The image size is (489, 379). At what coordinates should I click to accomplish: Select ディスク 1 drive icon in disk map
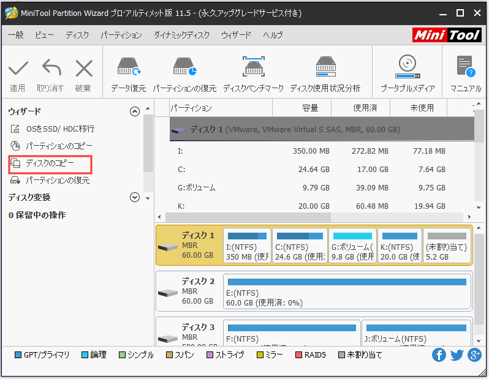pyautogui.click(x=168, y=247)
